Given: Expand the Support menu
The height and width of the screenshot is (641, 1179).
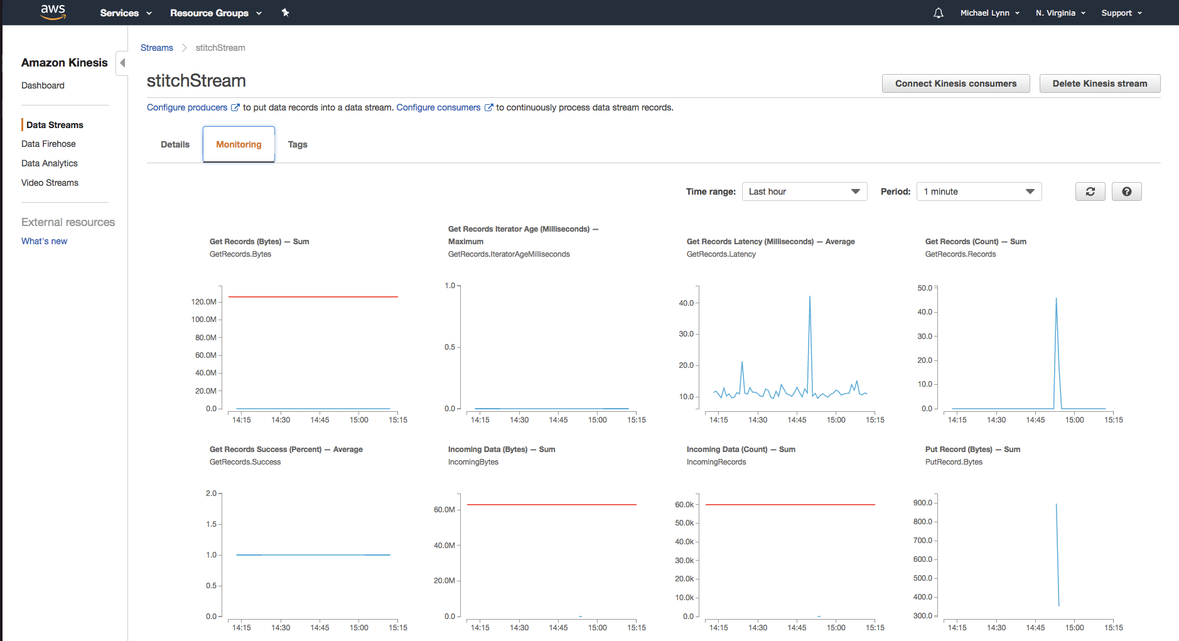Looking at the screenshot, I should click(x=1122, y=13).
